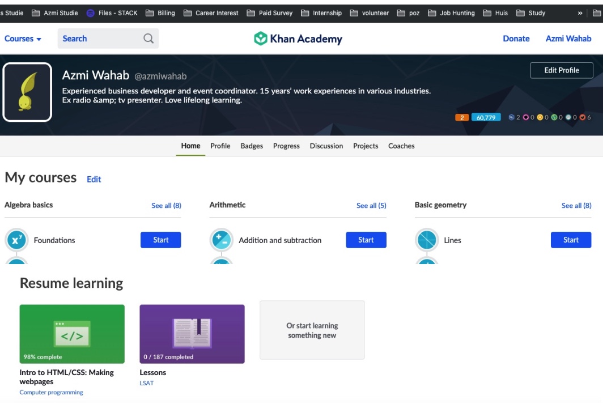Image resolution: width=607 pixels, height=404 pixels.
Task: Open the Azmi Studie bookmark folder
Action: tap(54, 13)
